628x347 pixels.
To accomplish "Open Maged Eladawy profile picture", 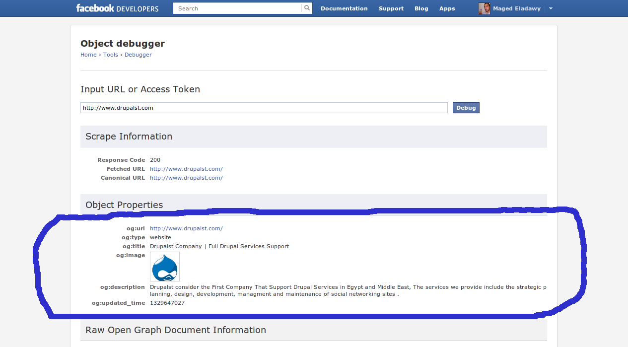I will 484,8.
